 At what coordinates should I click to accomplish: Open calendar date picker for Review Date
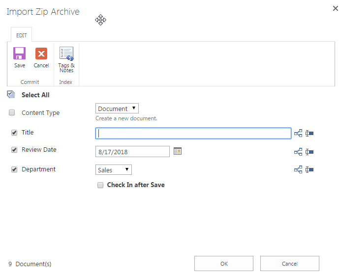point(178,151)
